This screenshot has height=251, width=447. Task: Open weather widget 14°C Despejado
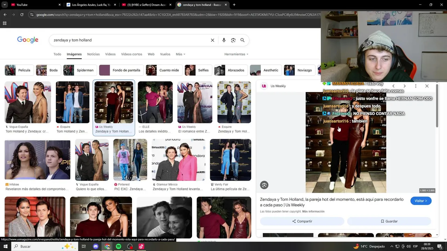pos(369,246)
